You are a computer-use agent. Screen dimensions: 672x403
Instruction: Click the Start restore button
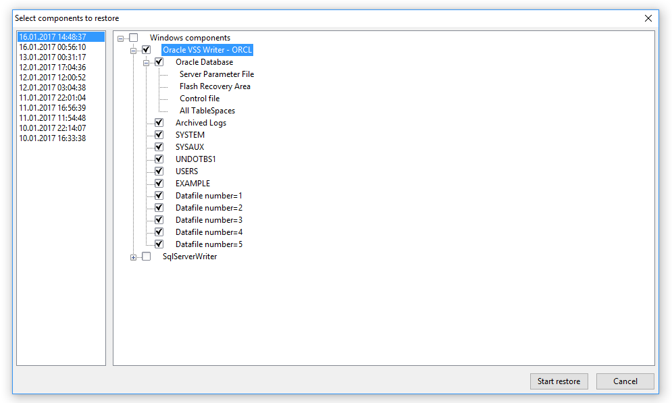pyautogui.click(x=559, y=381)
